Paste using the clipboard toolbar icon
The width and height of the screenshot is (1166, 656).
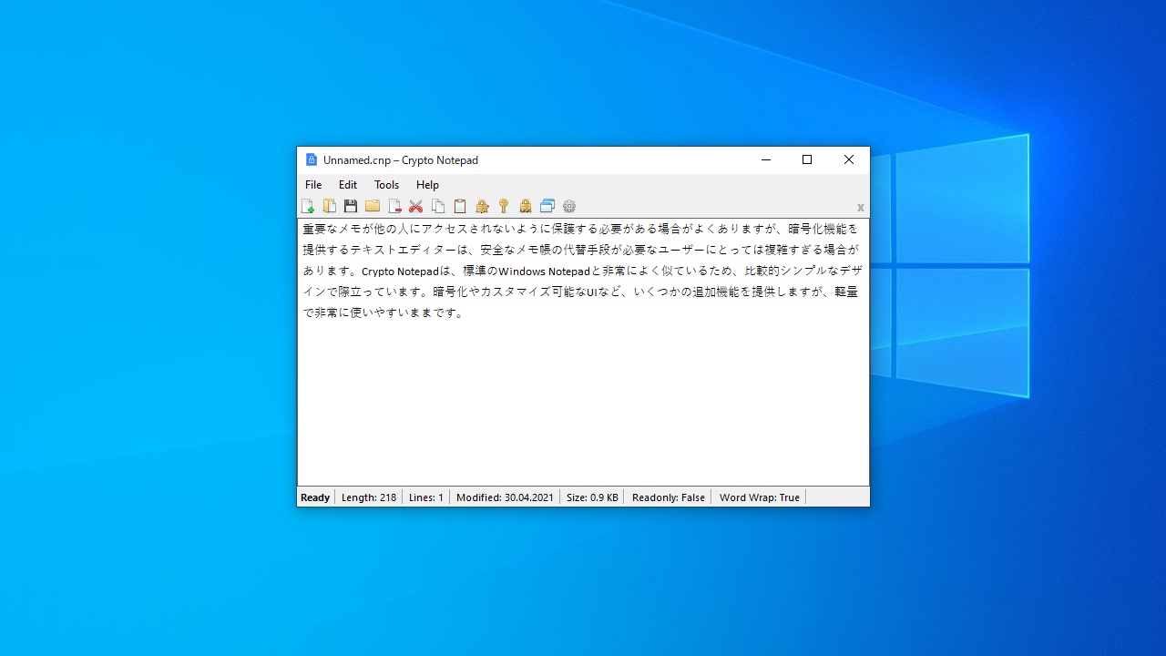tap(460, 206)
